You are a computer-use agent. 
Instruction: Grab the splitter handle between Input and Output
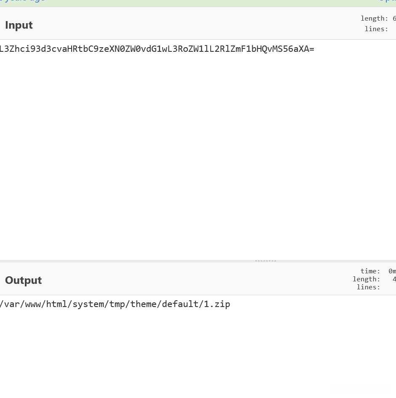(265, 261)
